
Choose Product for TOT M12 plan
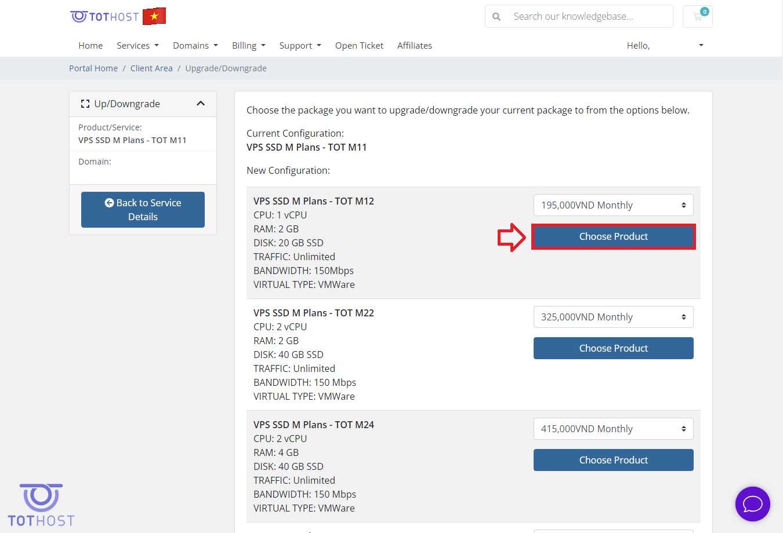pyautogui.click(x=613, y=236)
